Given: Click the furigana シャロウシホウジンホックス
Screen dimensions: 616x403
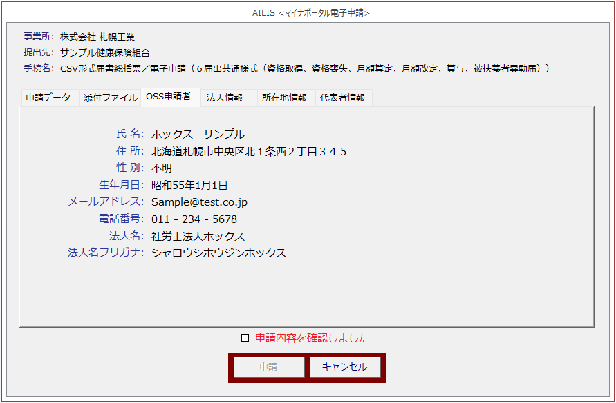Looking at the screenshot, I should pos(218,253).
